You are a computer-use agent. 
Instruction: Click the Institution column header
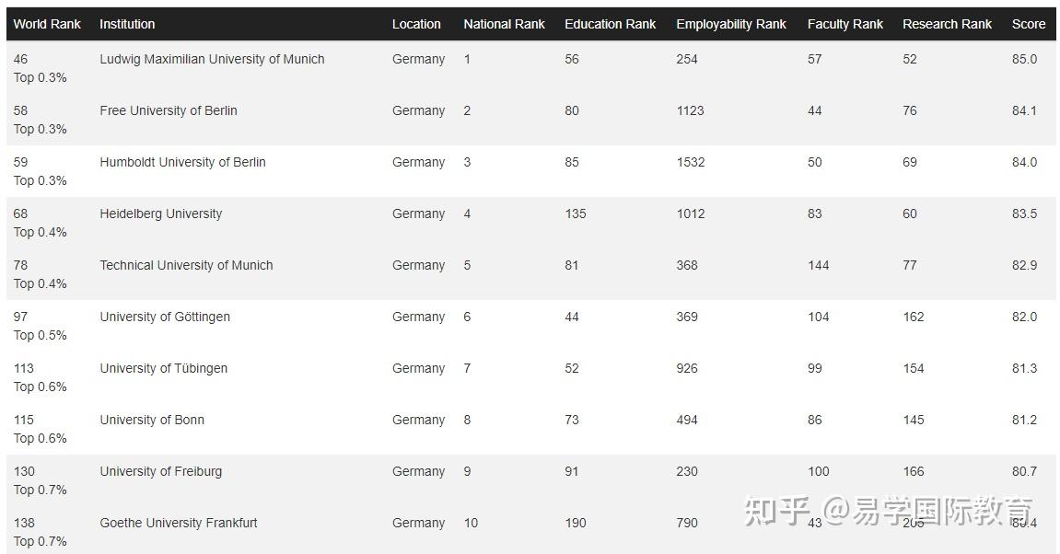[127, 24]
